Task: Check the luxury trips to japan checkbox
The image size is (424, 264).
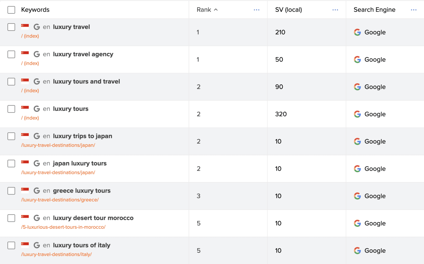Action: pos(11,136)
